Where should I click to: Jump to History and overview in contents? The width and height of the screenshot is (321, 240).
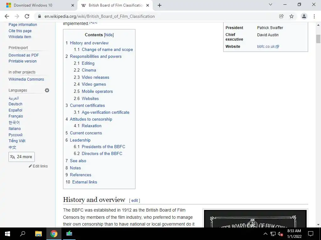tap(89, 43)
